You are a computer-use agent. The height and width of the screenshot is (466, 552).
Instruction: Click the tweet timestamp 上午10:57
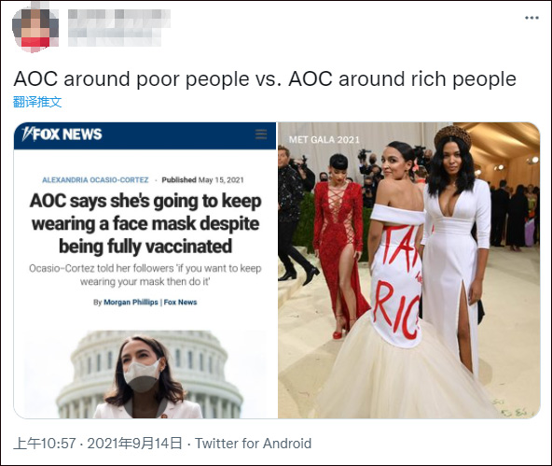coord(45,444)
